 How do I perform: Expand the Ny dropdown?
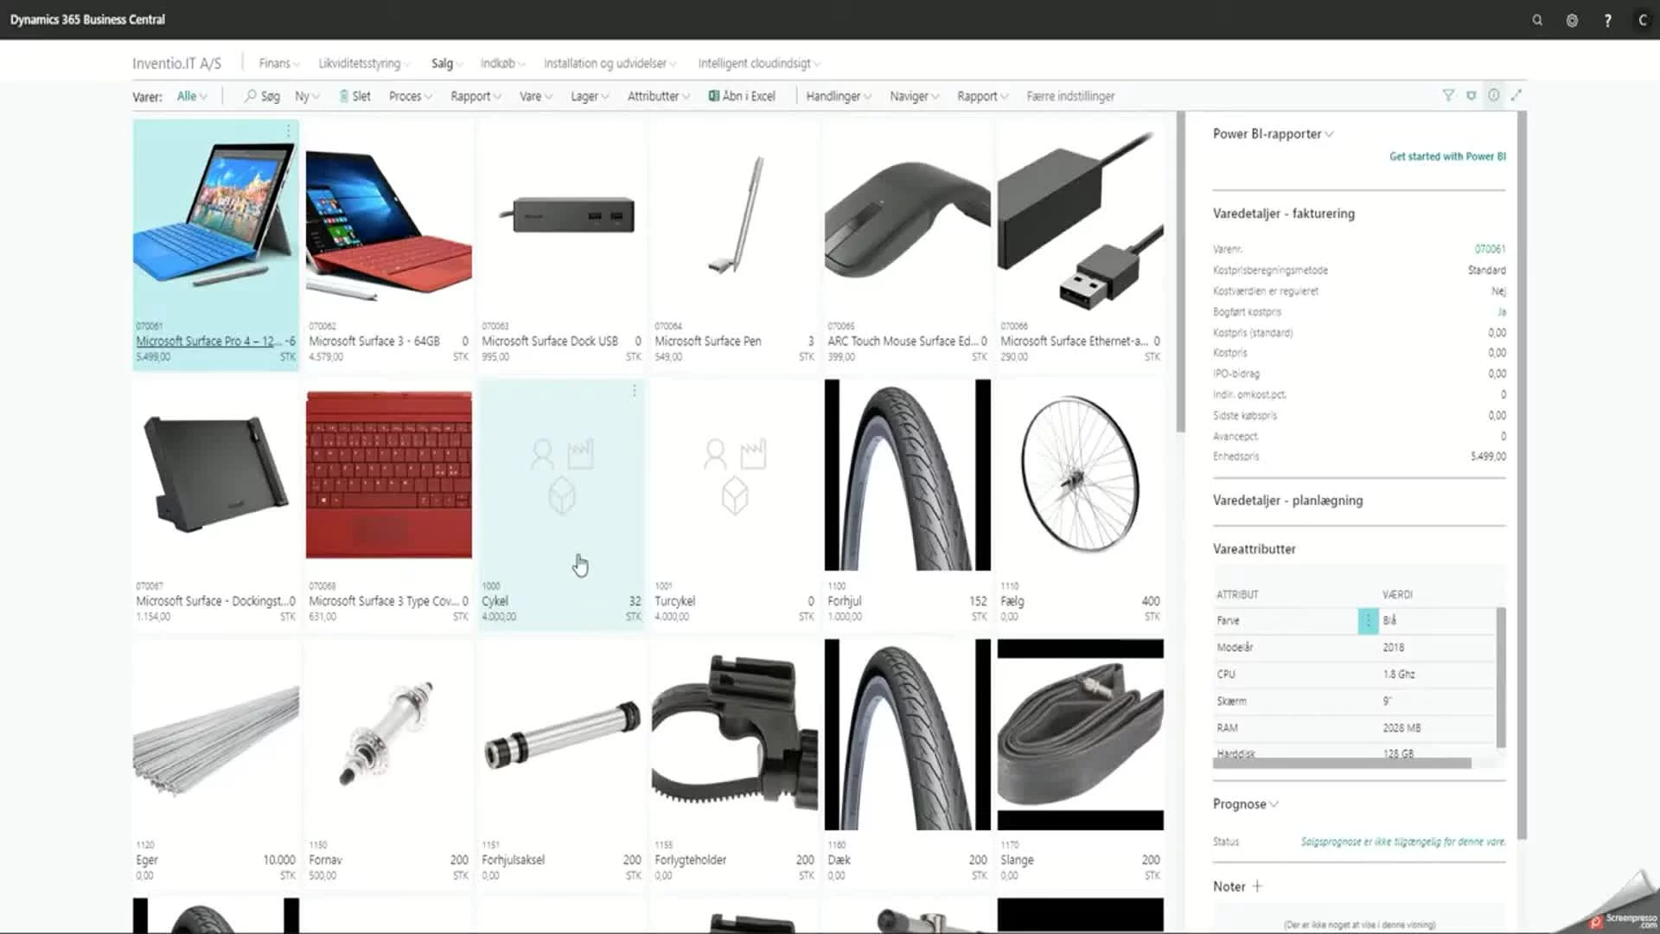click(x=307, y=96)
